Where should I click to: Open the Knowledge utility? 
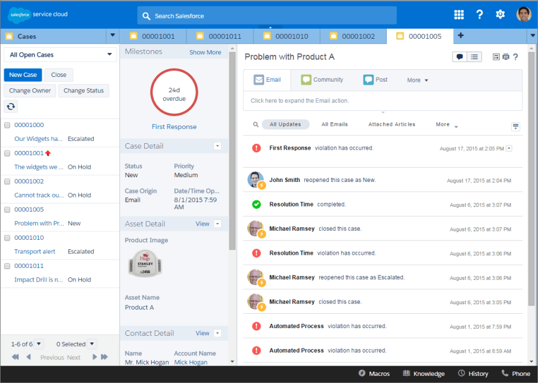pyautogui.click(x=423, y=373)
